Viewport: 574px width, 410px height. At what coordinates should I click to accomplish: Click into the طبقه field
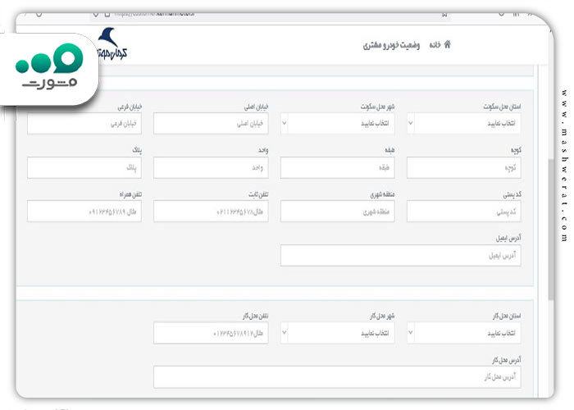338,167
